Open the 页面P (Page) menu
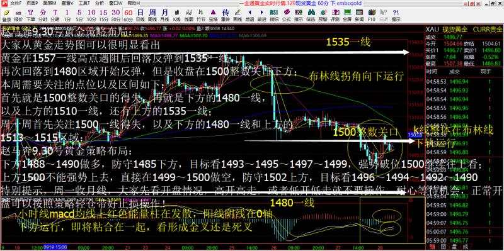This screenshot has width=504, height=251. tap(32, 3)
